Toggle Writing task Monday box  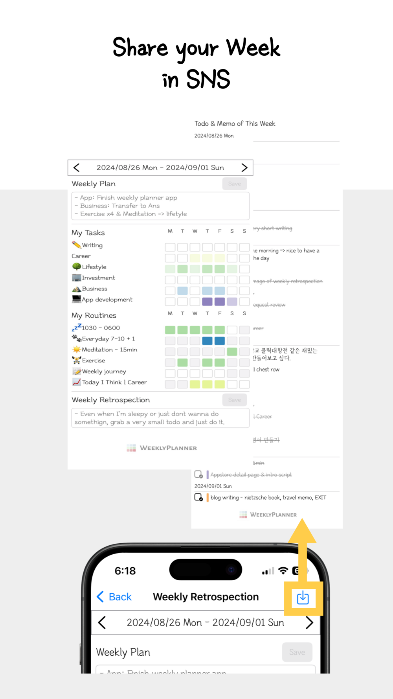coord(170,247)
